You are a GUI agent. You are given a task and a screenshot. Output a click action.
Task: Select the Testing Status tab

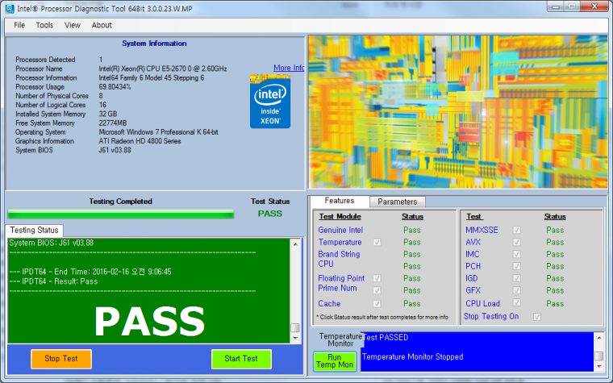[x=34, y=230]
